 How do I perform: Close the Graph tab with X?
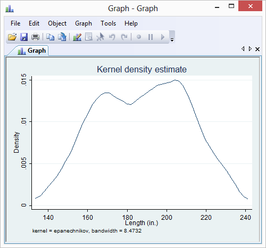(x=257, y=49)
